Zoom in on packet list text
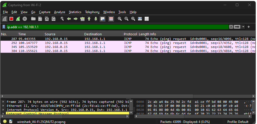 click(x=120, y=19)
